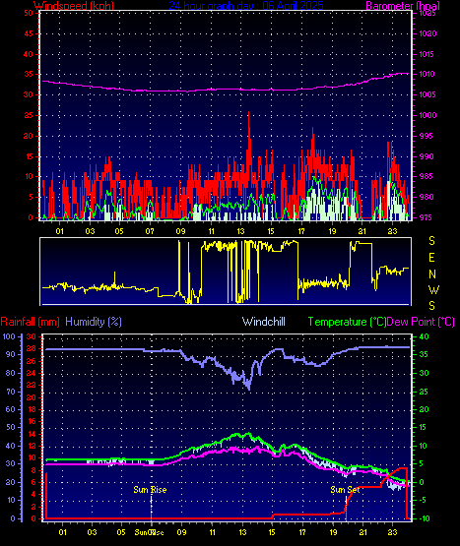Screen dimensions: 460x546
Task: Click the 28 value on rainfall axis
Action: (32, 348)
